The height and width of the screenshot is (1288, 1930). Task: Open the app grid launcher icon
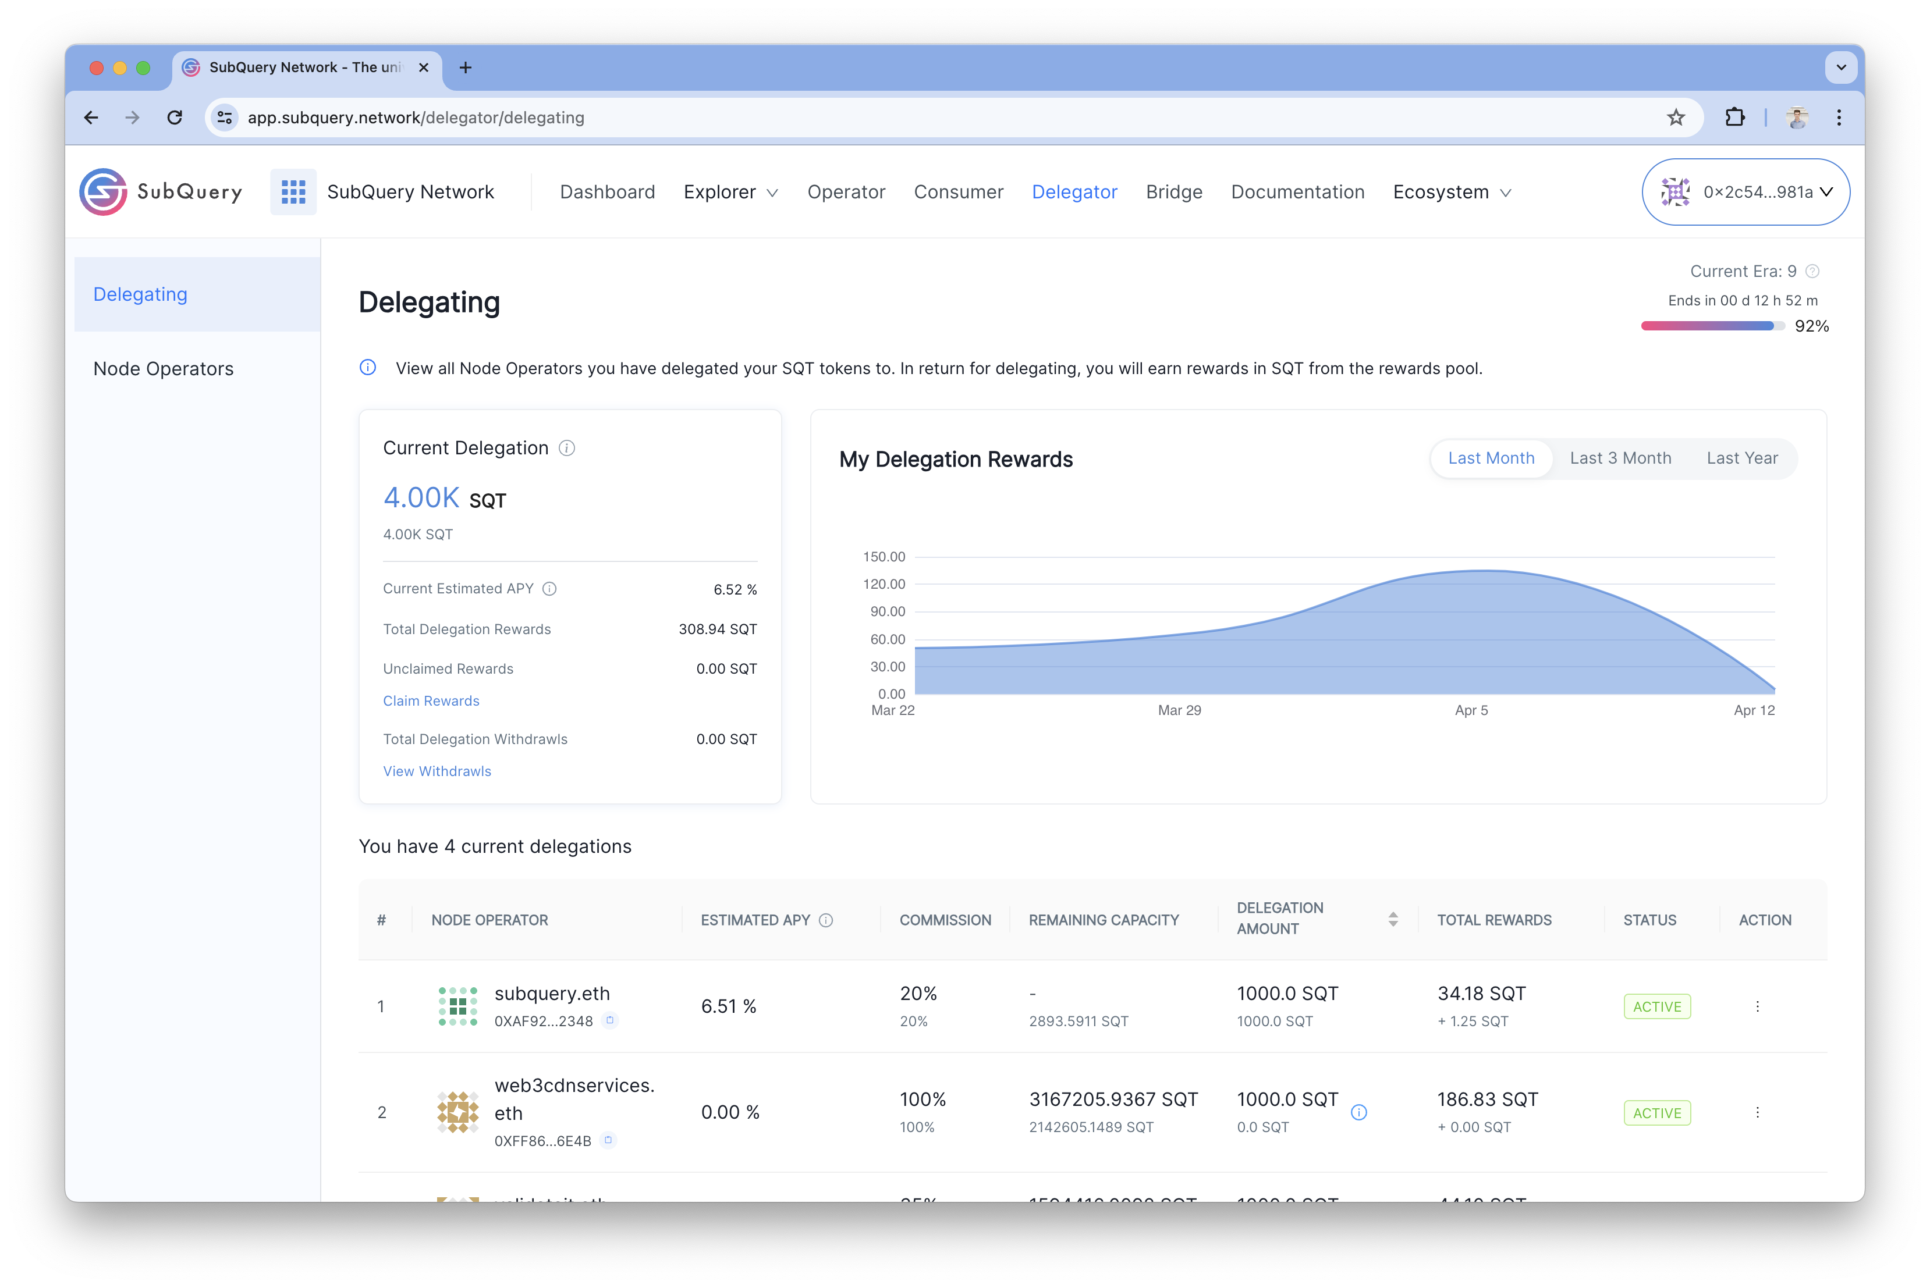tap(293, 191)
